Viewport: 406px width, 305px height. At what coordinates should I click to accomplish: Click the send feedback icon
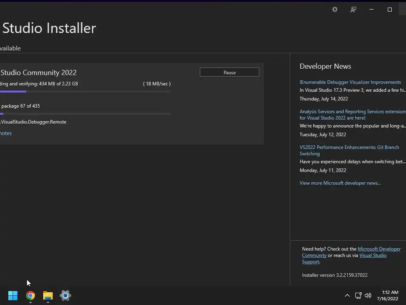(353, 10)
